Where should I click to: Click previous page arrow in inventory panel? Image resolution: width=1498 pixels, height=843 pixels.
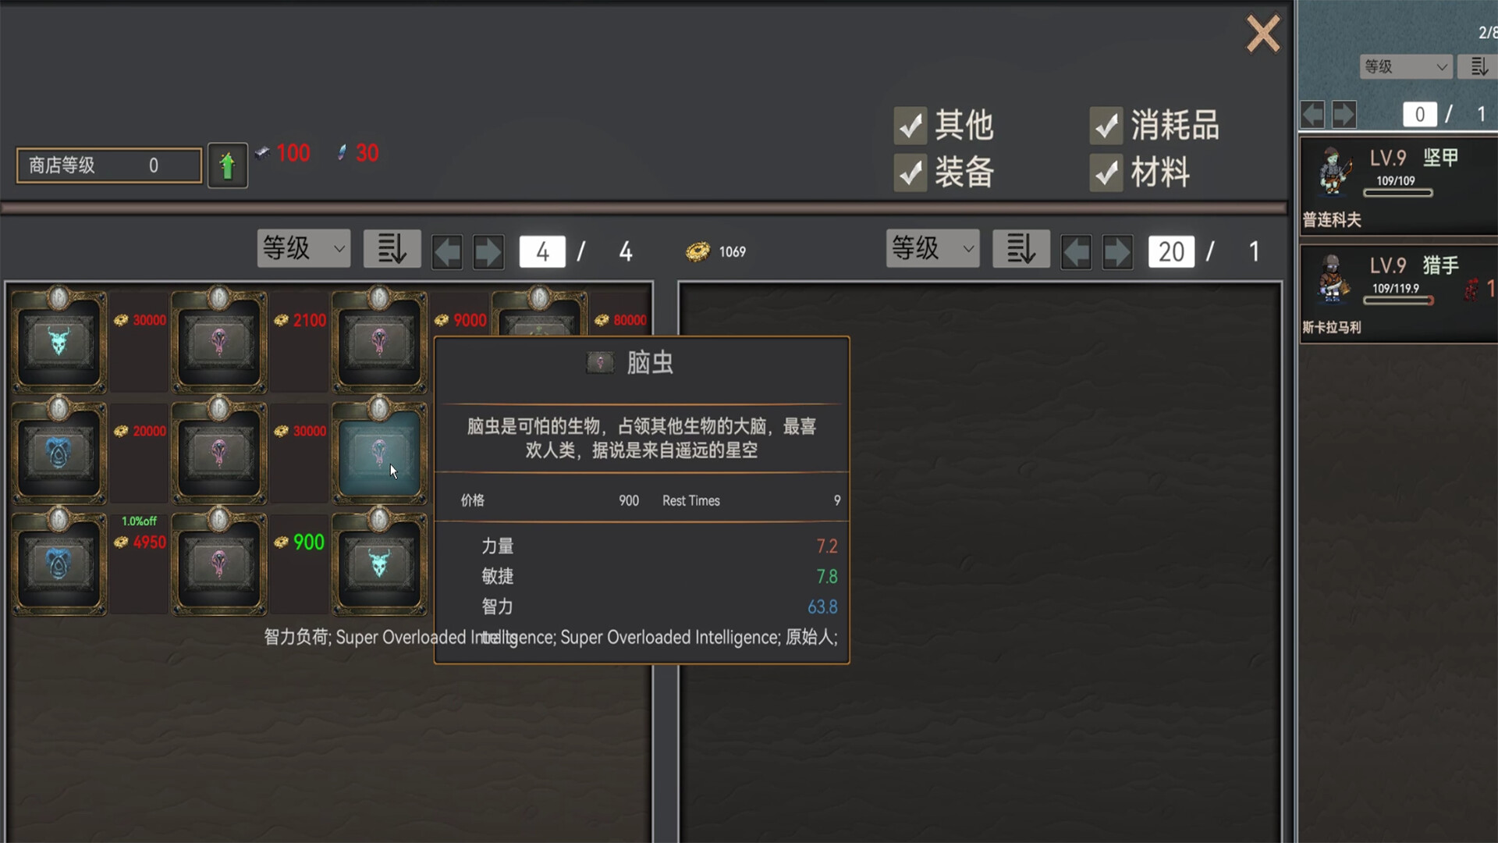click(x=1076, y=251)
